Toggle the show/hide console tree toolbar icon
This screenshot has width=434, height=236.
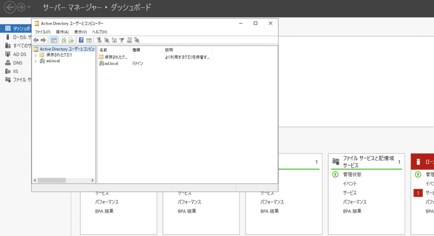tap(54, 40)
